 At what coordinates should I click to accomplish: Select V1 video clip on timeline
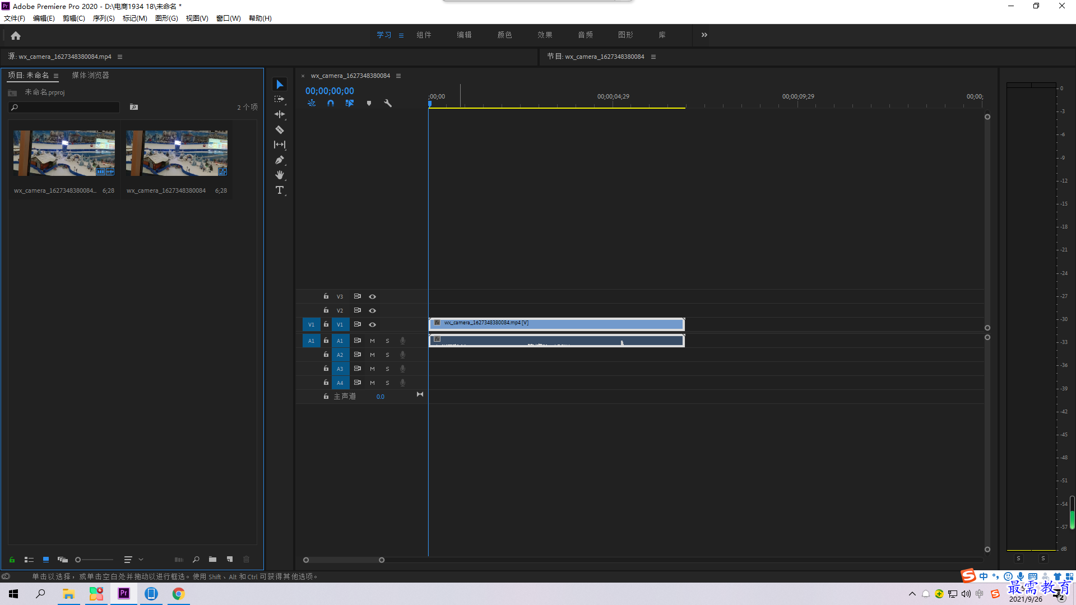coord(556,324)
